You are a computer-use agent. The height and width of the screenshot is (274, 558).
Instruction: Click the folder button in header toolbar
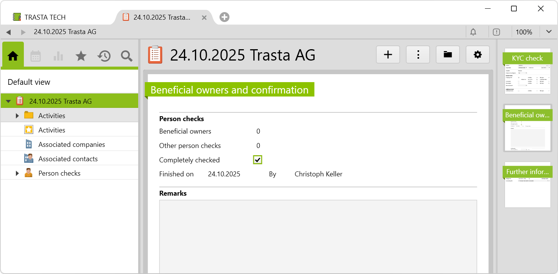click(448, 55)
